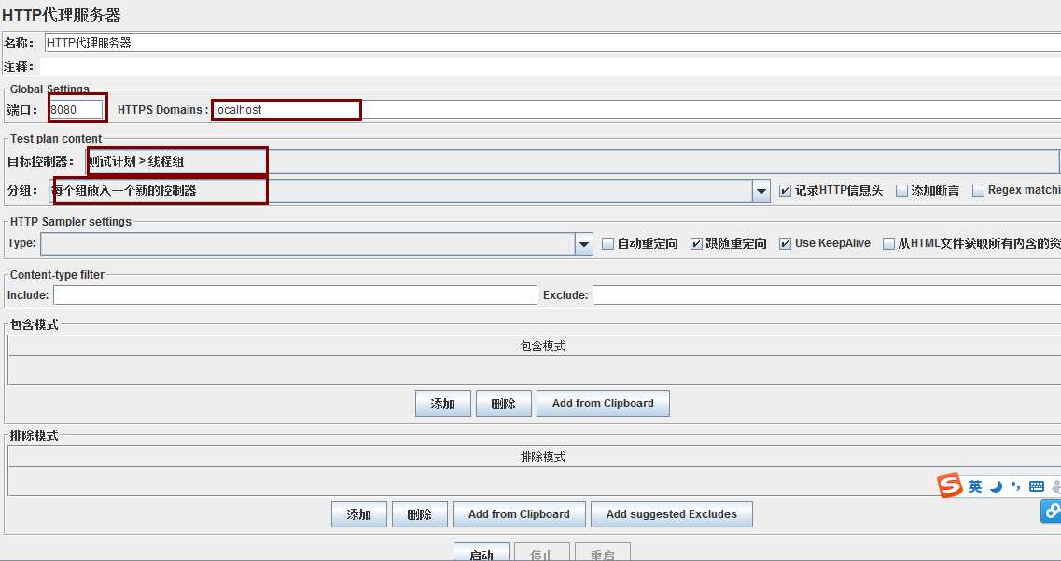Click 添加 under 包含模式
The width and height of the screenshot is (1061, 561).
pos(442,404)
